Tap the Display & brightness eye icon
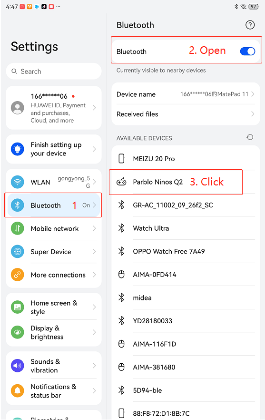 coord(18,332)
